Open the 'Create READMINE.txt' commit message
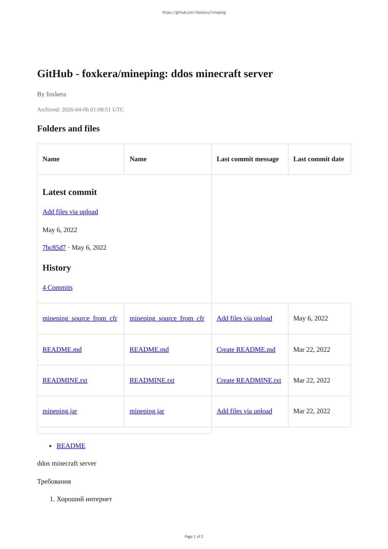 coord(249,380)
